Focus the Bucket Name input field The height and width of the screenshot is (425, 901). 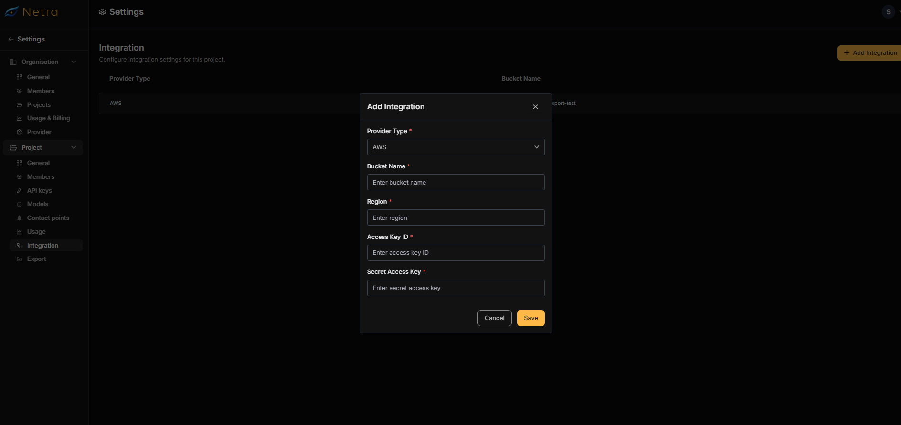click(x=456, y=182)
